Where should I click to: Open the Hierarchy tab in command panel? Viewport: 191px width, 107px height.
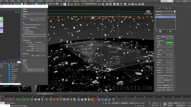[163, 8]
